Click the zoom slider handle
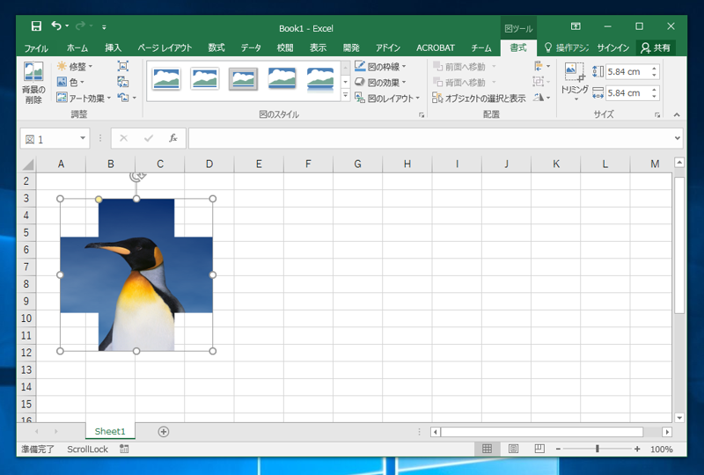The width and height of the screenshot is (704, 475). (598, 449)
